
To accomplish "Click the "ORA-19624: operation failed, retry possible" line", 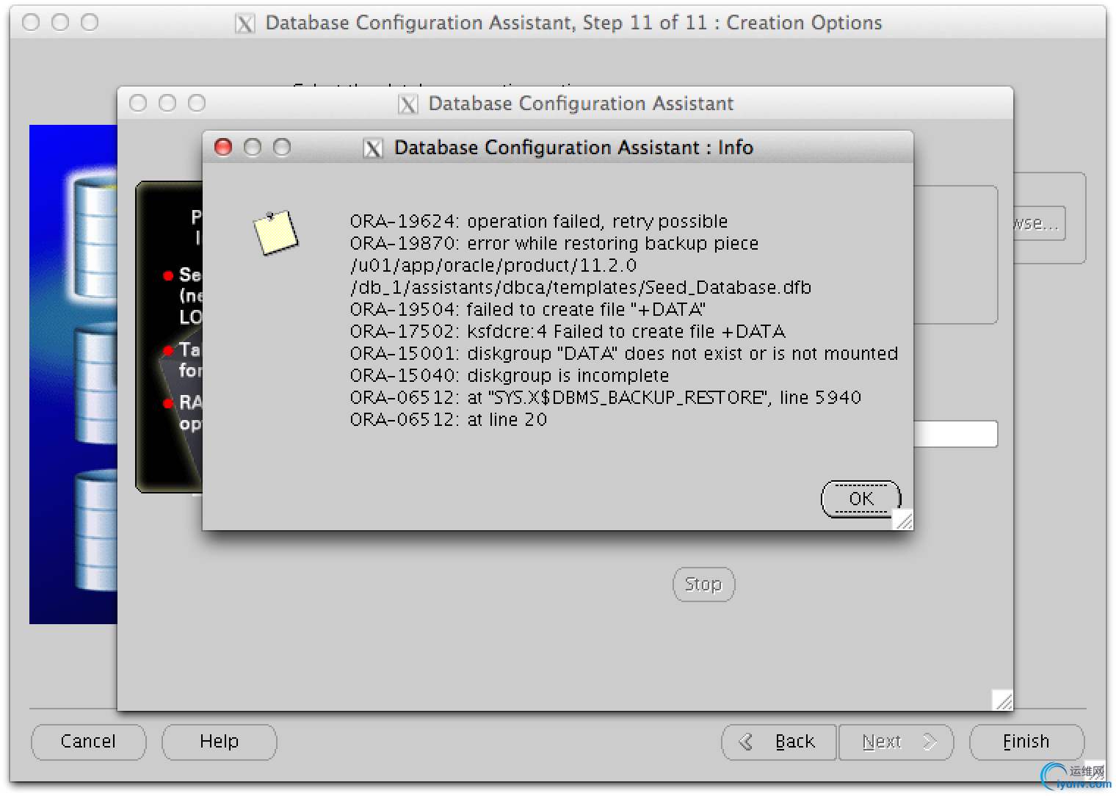I will click(x=539, y=221).
